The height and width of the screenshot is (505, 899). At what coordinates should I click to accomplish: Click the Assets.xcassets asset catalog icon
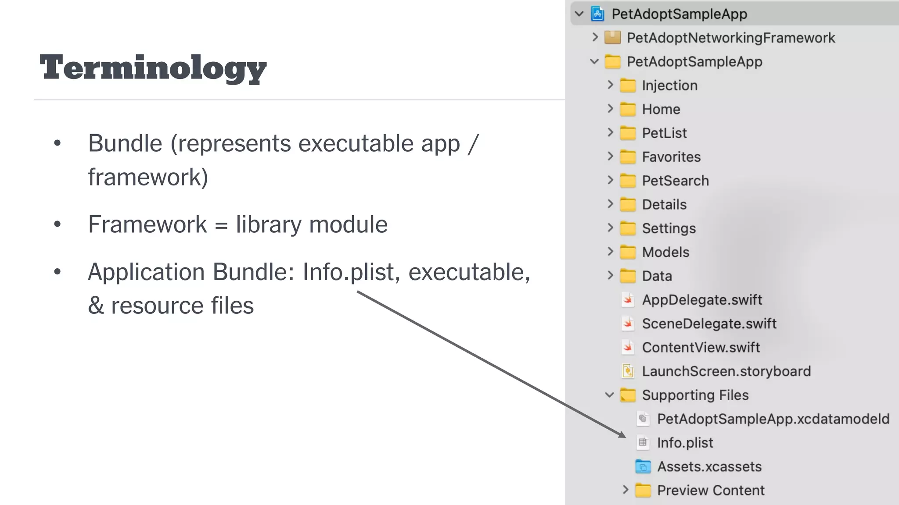643,466
